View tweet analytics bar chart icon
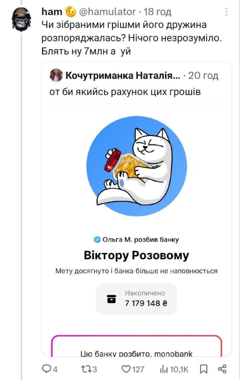The width and height of the screenshot is (240, 380). click(x=164, y=369)
